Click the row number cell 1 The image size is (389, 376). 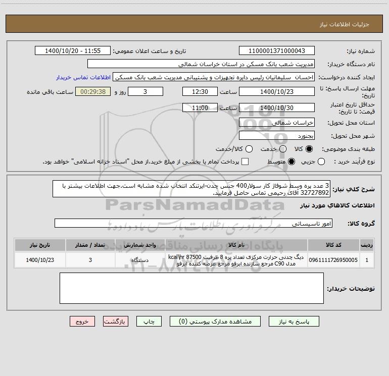pos(367,260)
